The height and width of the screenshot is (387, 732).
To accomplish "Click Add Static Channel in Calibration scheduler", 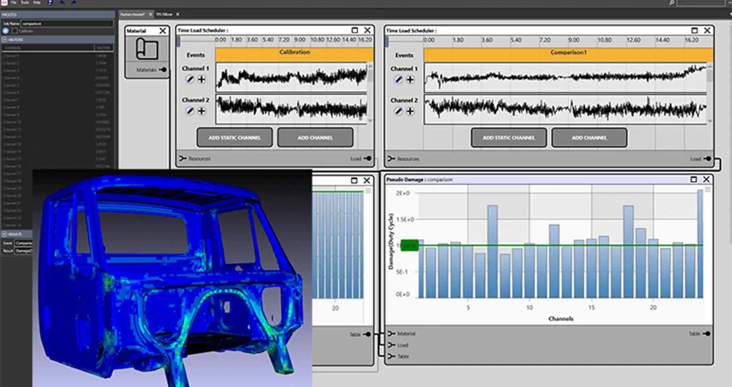I will pyautogui.click(x=234, y=138).
